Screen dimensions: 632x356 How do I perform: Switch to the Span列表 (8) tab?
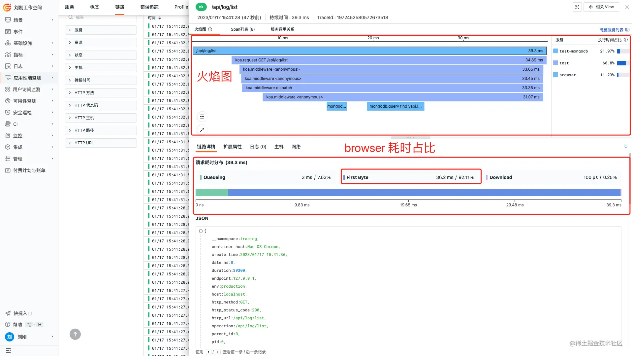[x=243, y=29]
